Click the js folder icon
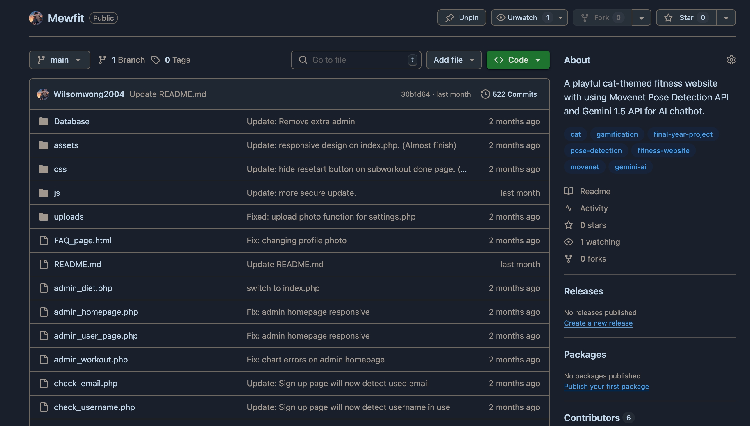The width and height of the screenshot is (750, 426). tap(44, 193)
